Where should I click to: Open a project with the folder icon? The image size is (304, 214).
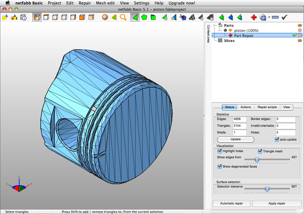point(5,17)
